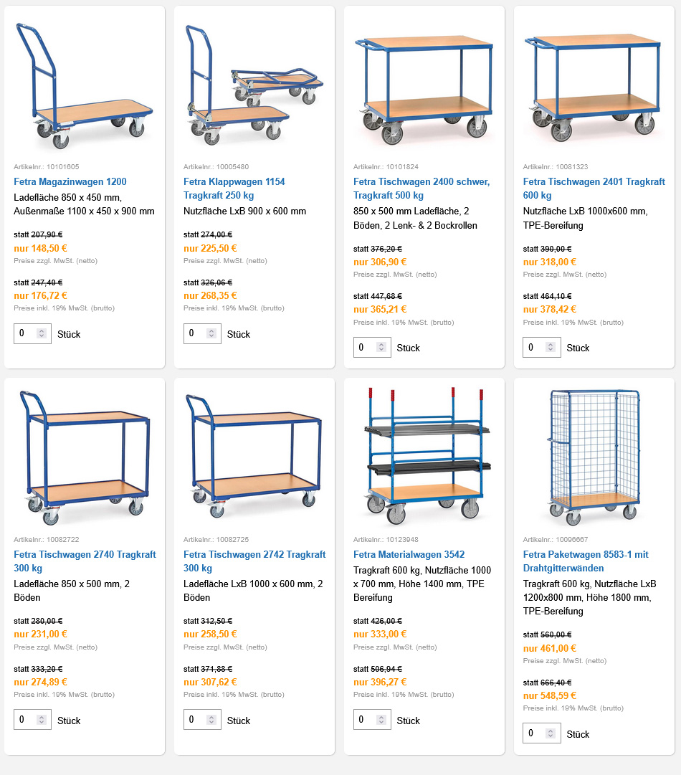The image size is (681, 775).
Task: Click the Fetra Materialwagen 3542 title link
Action: coord(409,554)
